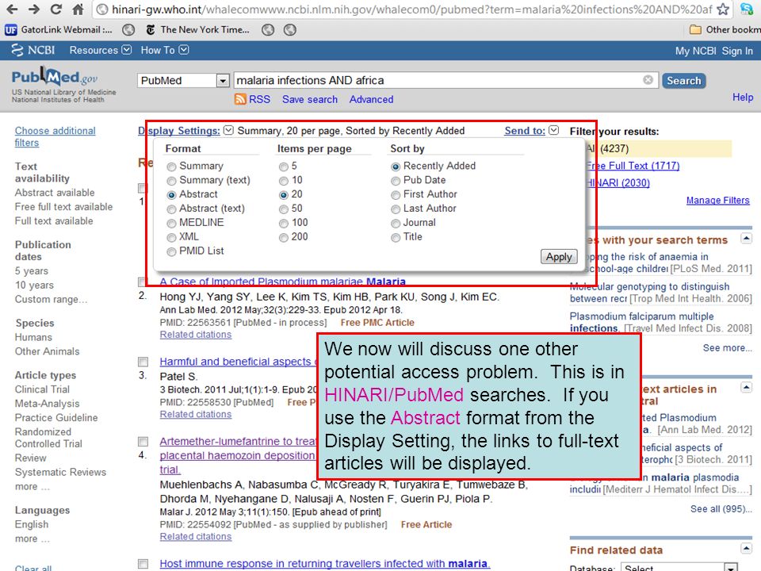Select Summary format radio button
Image resolution: width=761 pixels, height=571 pixels.
click(171, 167)
